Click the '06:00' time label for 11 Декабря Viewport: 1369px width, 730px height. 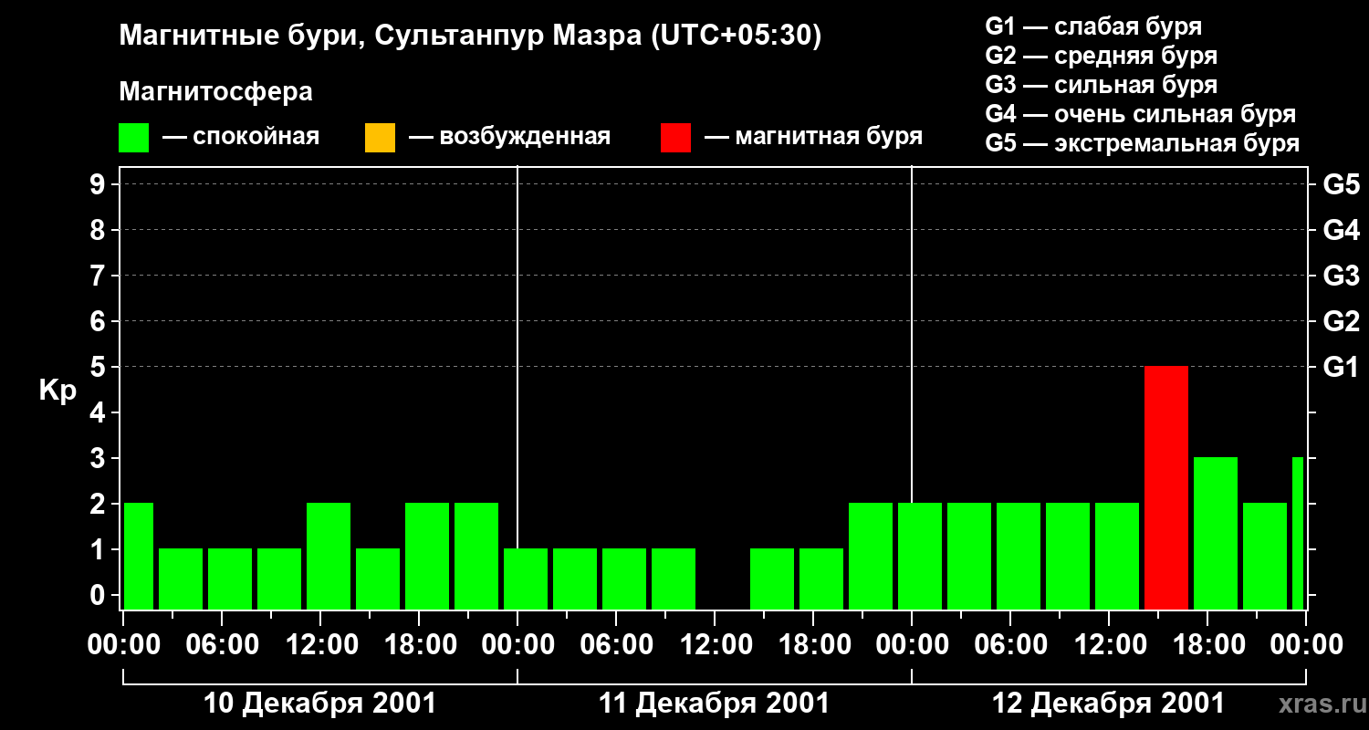point(617,645)
